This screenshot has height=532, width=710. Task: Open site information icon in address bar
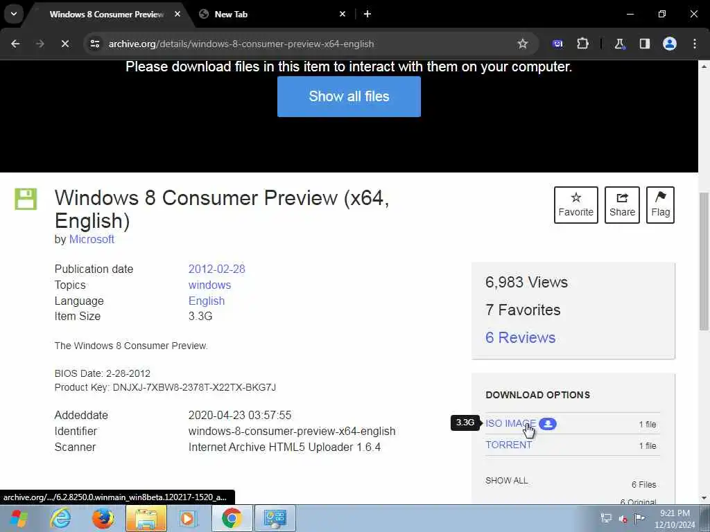95,44
